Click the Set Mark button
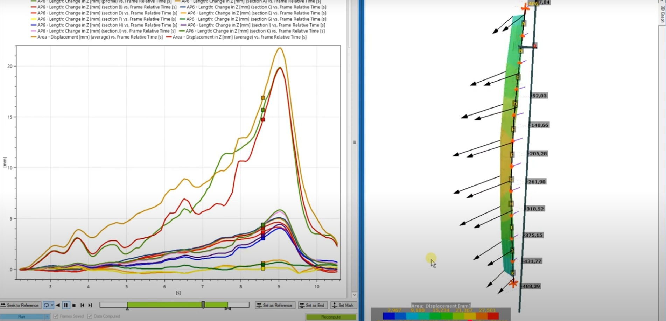Image resolution: width=666 pixels, height=321 pixels. pos(343,305)
